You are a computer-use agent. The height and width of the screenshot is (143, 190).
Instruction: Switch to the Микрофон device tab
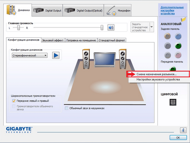(x=118, y=10)
